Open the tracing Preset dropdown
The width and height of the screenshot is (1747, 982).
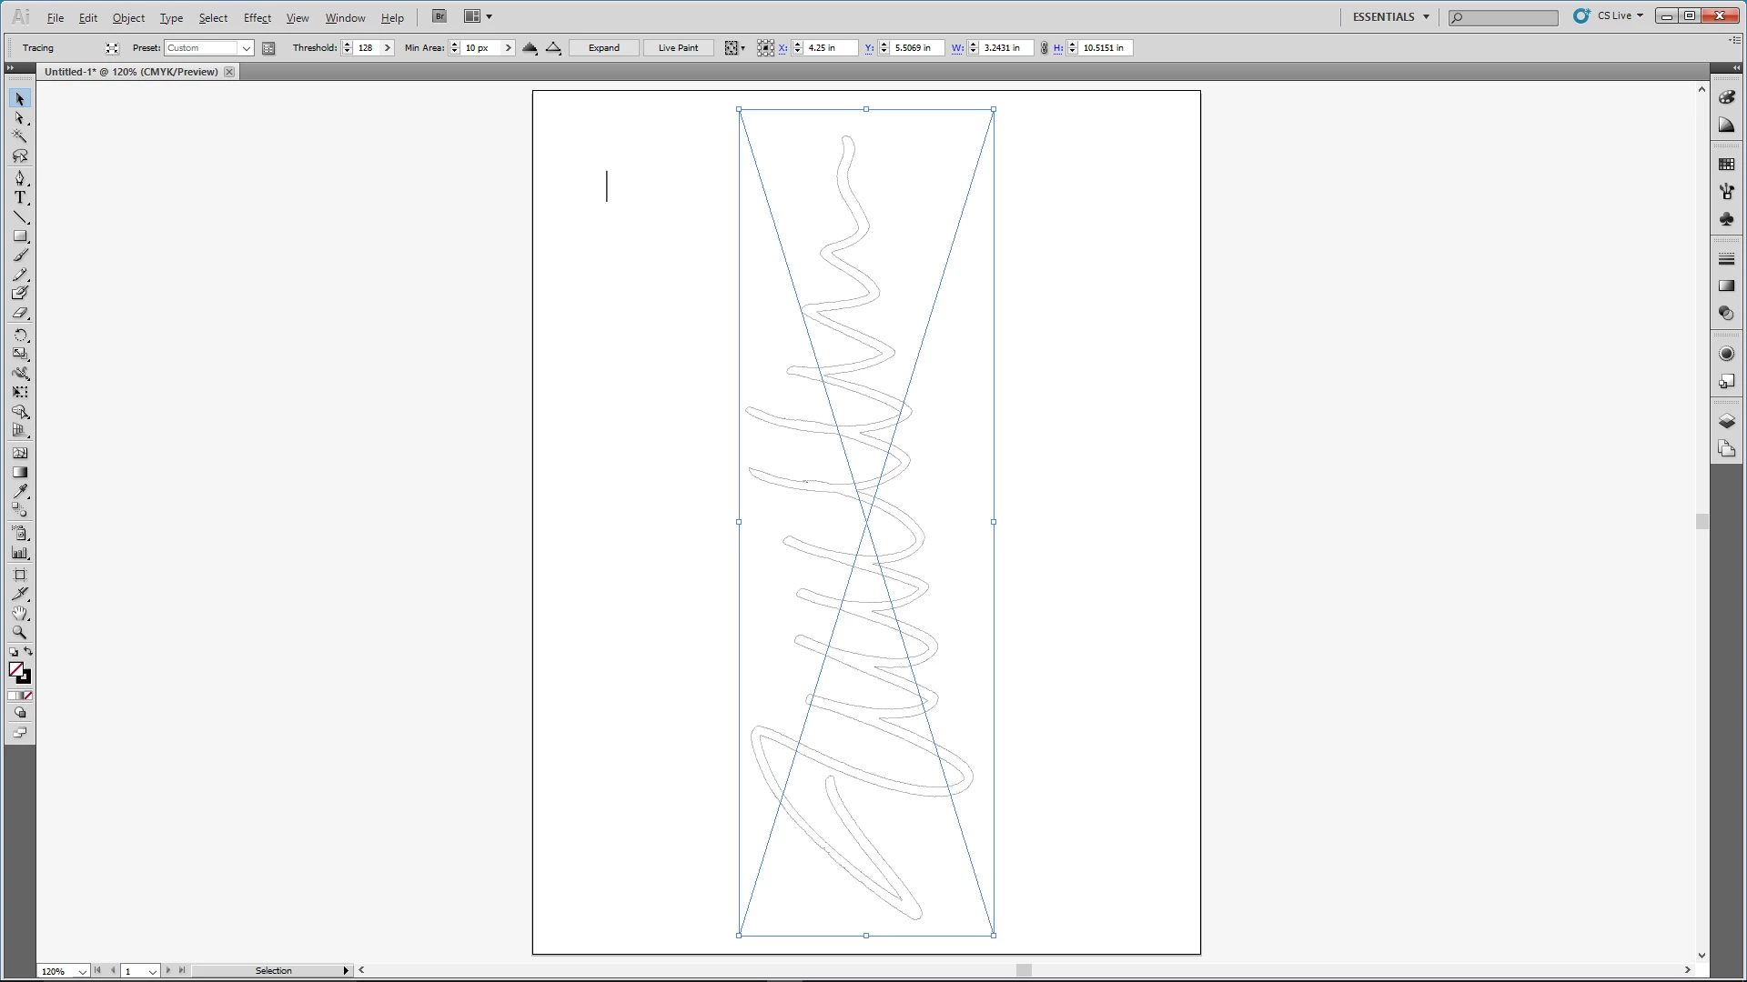246,48
